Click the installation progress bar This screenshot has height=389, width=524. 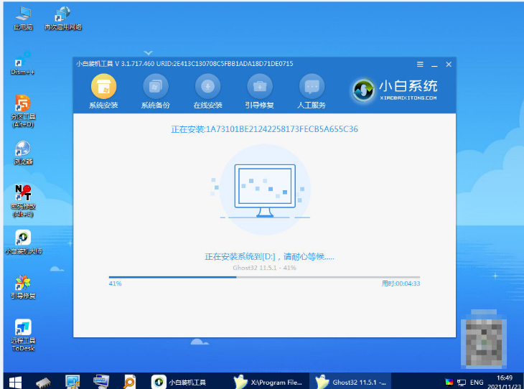coord(264,277)
